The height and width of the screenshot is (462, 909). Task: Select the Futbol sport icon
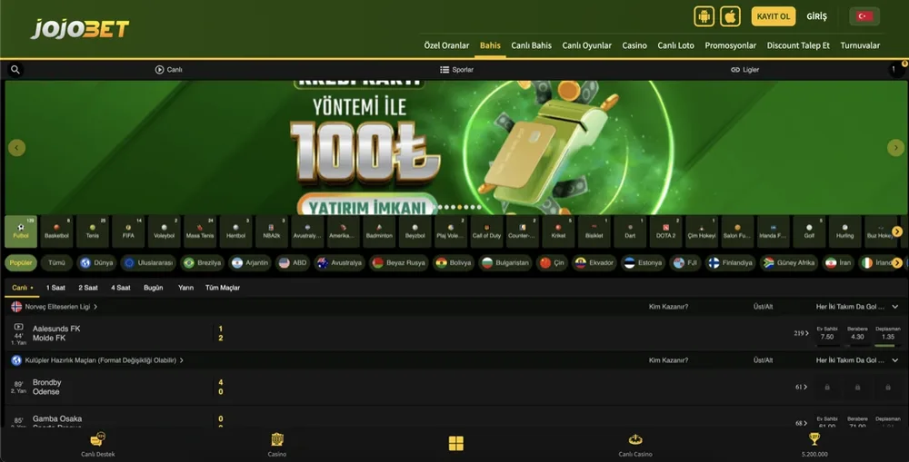21,231
